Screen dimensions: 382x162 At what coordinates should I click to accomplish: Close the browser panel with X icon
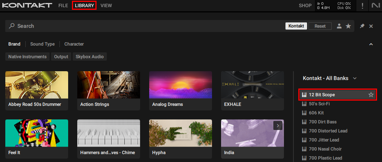click(x=371, y=26)
